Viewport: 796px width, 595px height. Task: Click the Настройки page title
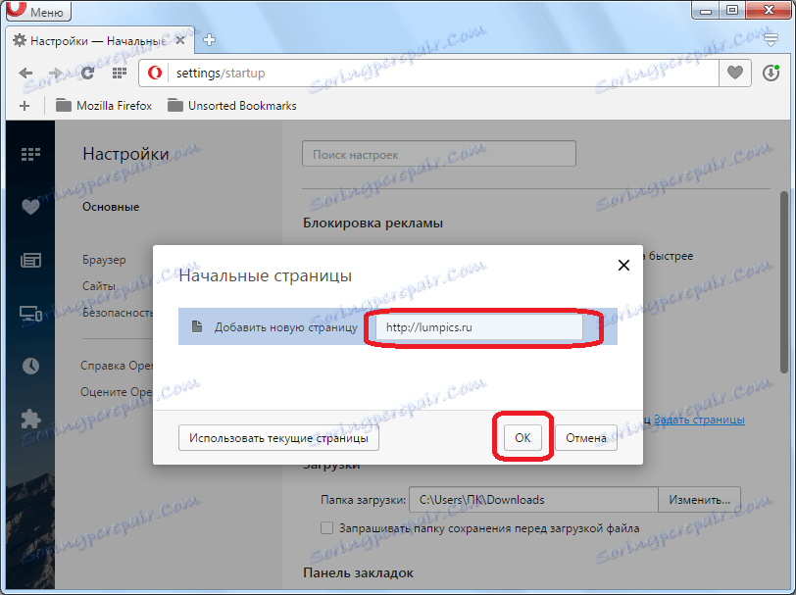(x=125, y=154)
